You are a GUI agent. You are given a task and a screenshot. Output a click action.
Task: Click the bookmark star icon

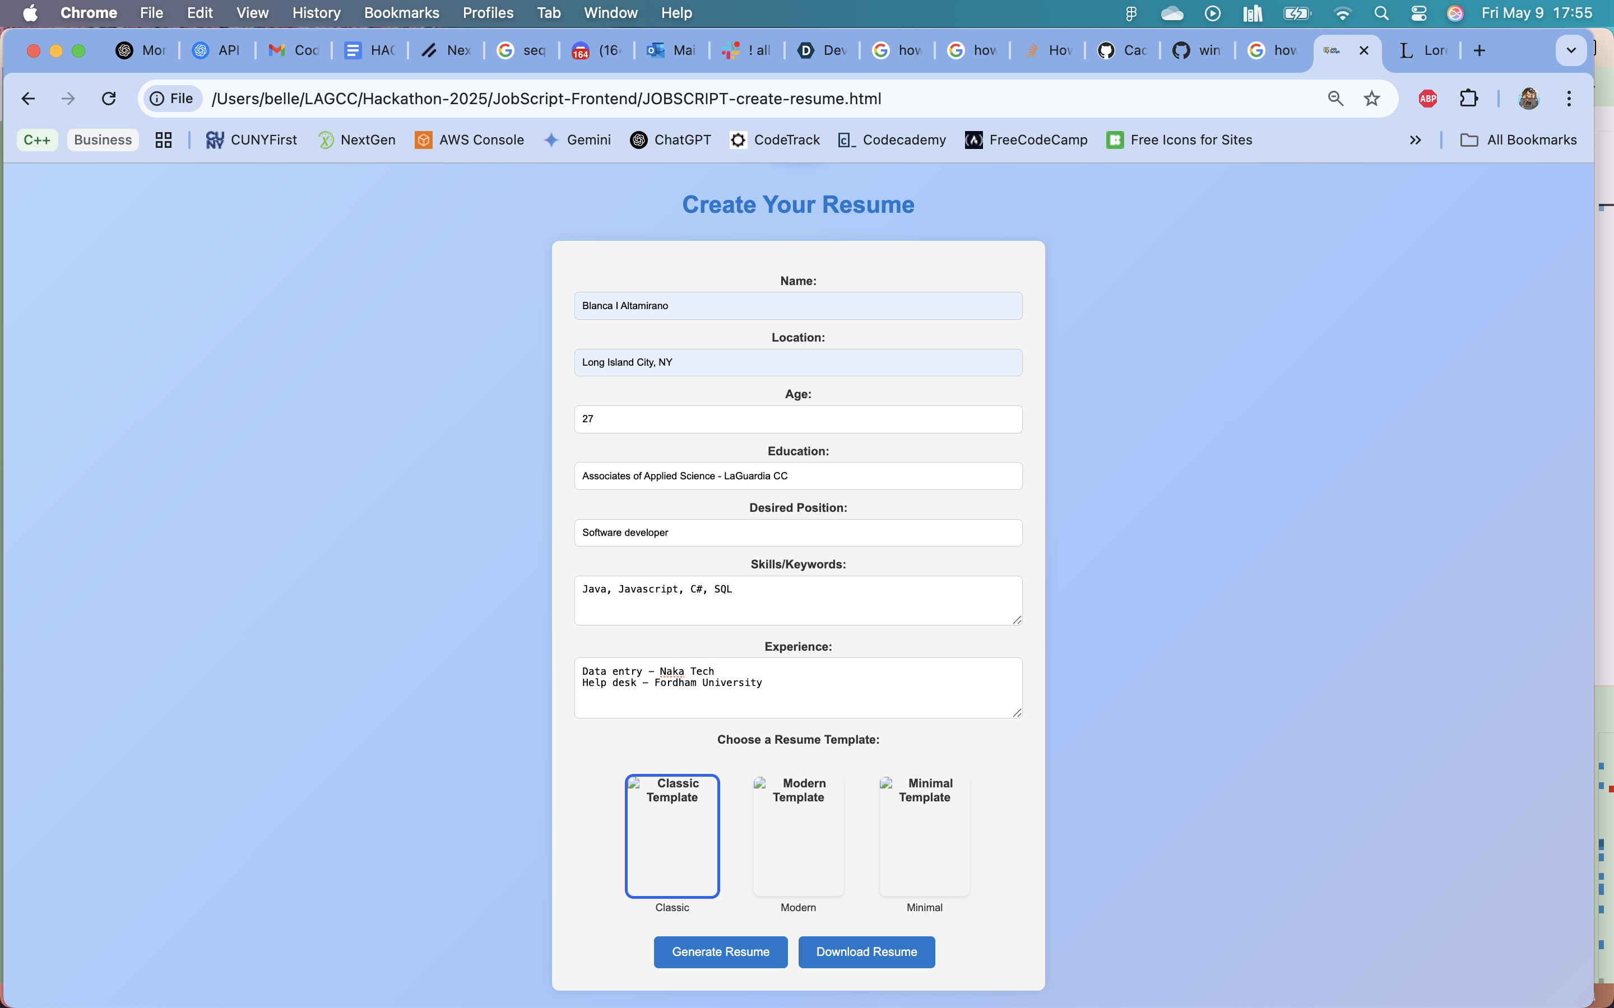(1371, 99)
